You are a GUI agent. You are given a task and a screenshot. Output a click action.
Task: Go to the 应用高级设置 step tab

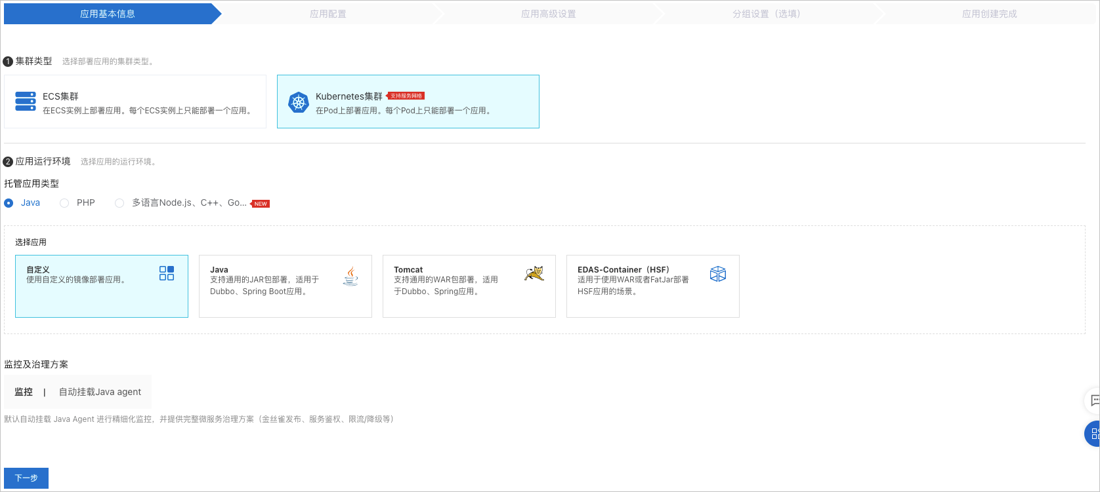pyautogui.click(x=549, y=14)
